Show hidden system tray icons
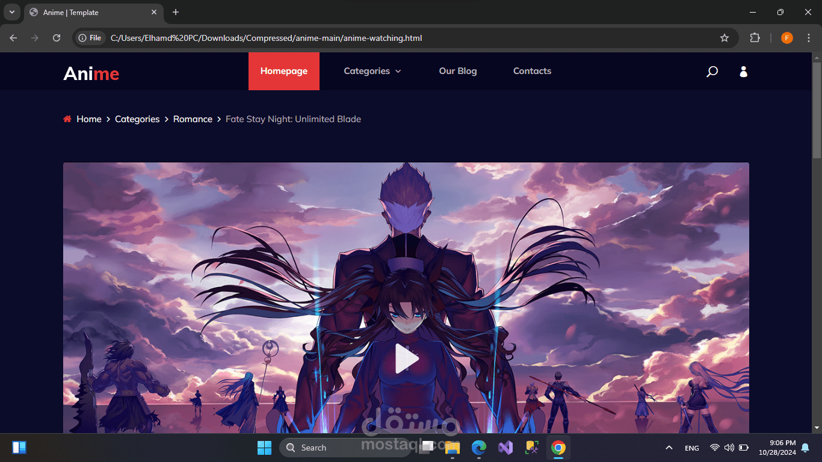Screen dimensions: 822x462 [x=669, y=448]
